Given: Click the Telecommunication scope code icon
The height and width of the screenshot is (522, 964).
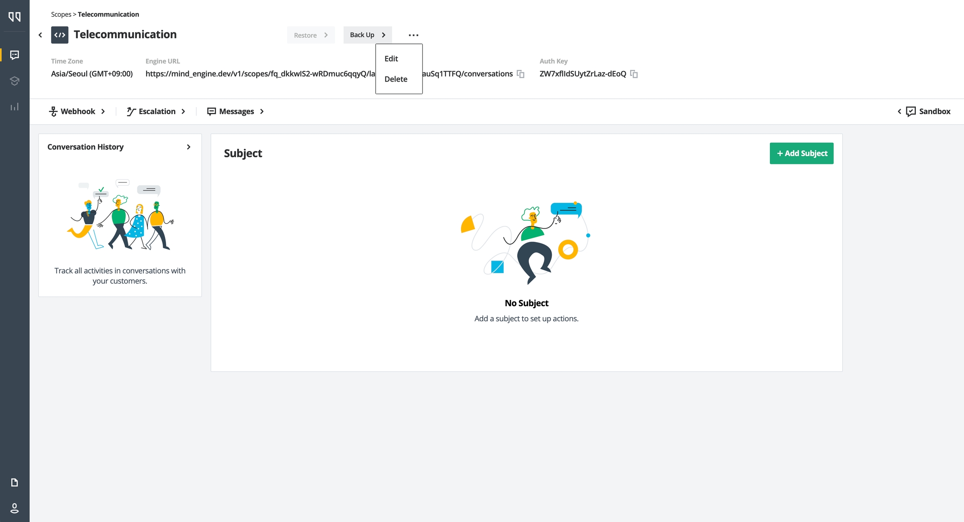Looking at the screenshot, I should 60,35.
